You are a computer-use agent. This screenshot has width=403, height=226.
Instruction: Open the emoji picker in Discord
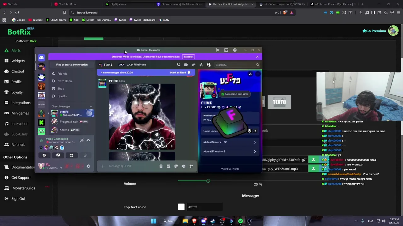[x=184, y=166]
